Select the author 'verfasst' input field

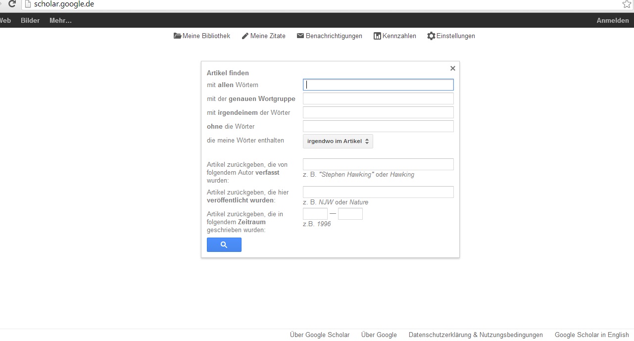tap(378, 164)
